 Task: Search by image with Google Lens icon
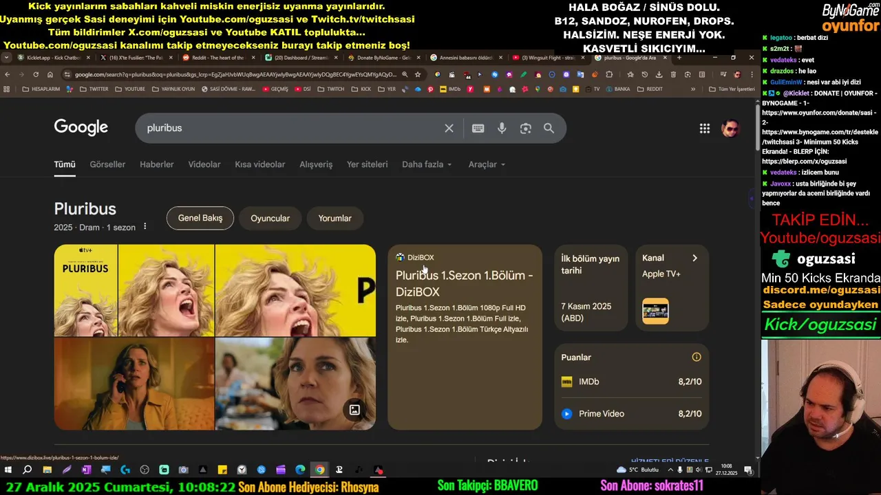click(526, 128)
